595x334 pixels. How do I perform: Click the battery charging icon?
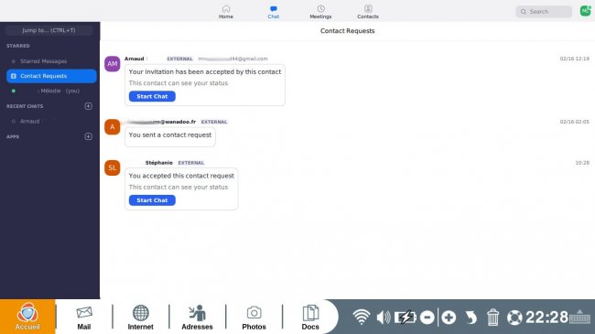pos(406,318)
